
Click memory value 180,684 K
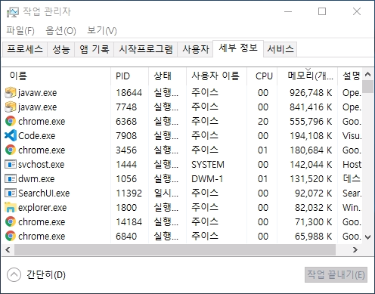(311, 150)
